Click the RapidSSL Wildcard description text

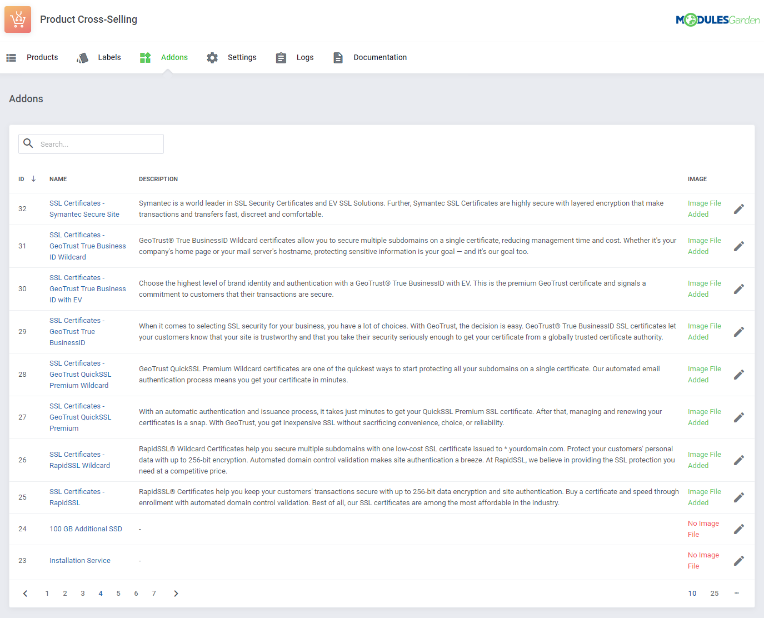[407, 460]
